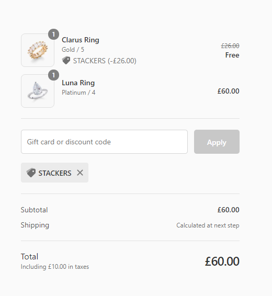The height and width of the screenshot is (296, 272).
Task: Click the Apply discount button
Action: pos(217,142)
